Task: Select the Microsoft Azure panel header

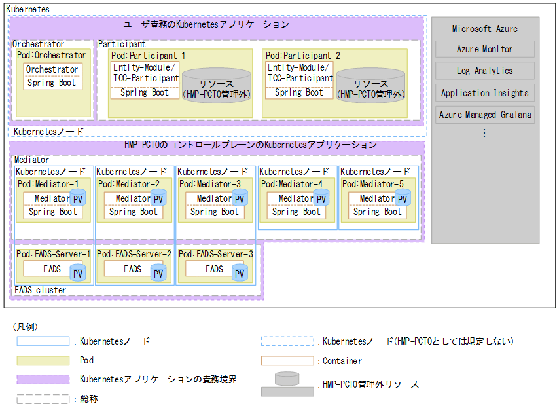Action: [x=484, y=29]
